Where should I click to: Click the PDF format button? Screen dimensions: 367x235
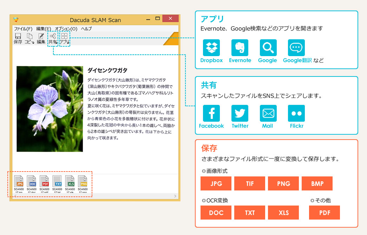coord(325,213)
